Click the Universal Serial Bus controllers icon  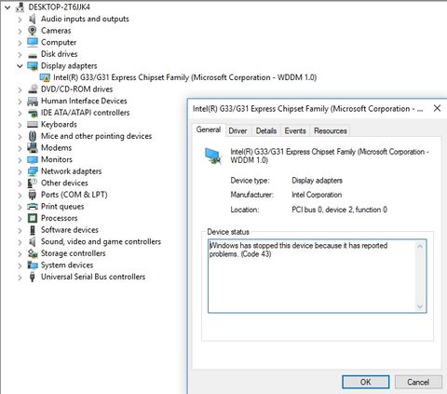click(33, 277)
